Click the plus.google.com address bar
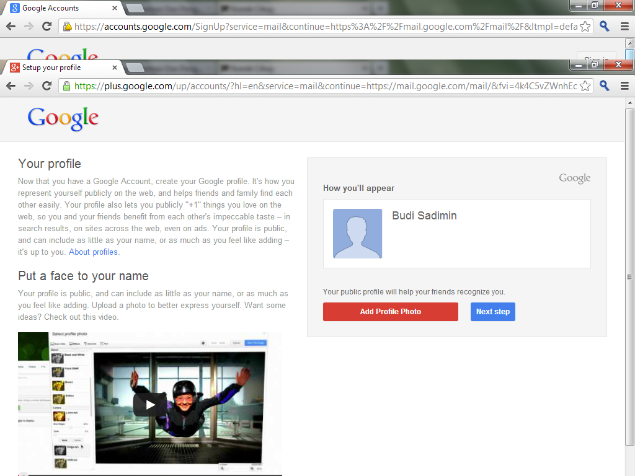 click(326, 86)
